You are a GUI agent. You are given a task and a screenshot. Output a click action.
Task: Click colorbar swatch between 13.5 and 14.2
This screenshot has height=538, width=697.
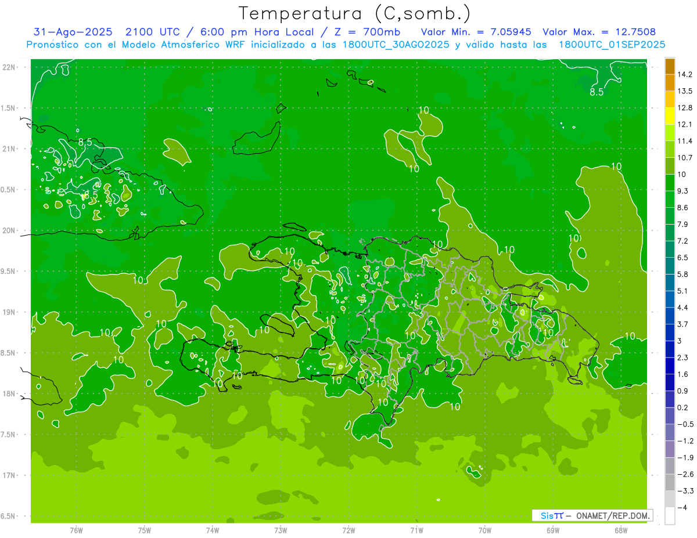670,82
